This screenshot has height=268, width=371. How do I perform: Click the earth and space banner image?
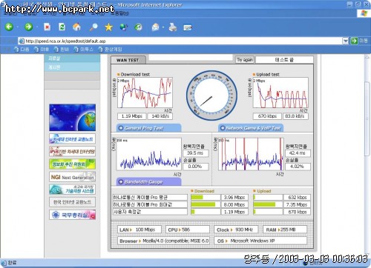[x=72, y=118]
